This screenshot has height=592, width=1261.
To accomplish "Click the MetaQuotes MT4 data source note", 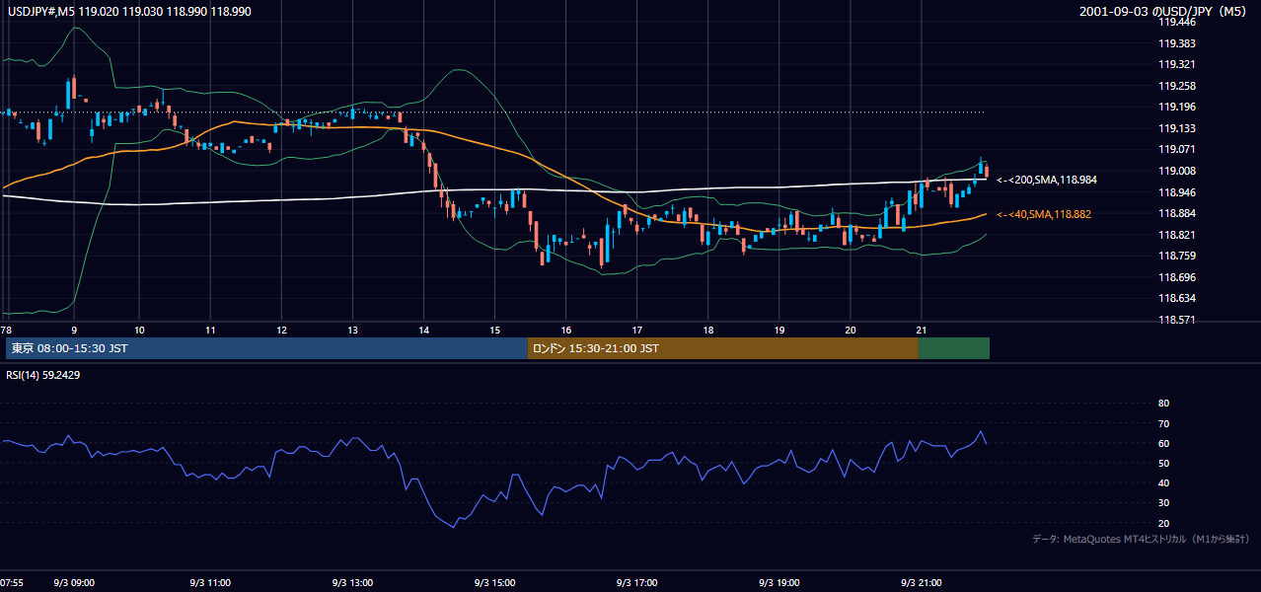I will coord(1141,540).
